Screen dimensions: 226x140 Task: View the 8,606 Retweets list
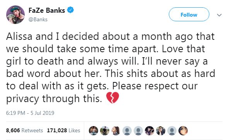pyautogui.click(x=24, y=130)
